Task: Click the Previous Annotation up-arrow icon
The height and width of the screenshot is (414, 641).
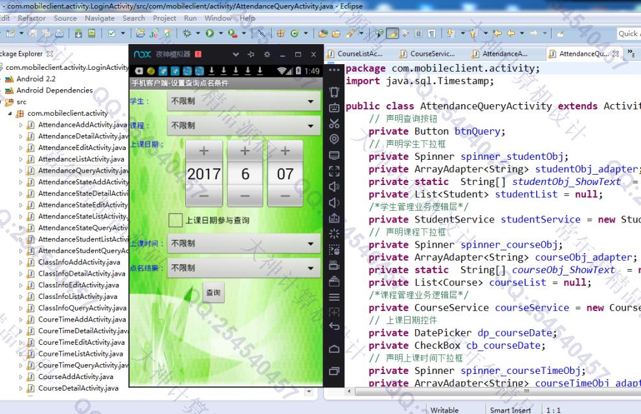Action: tap(473, 33)
